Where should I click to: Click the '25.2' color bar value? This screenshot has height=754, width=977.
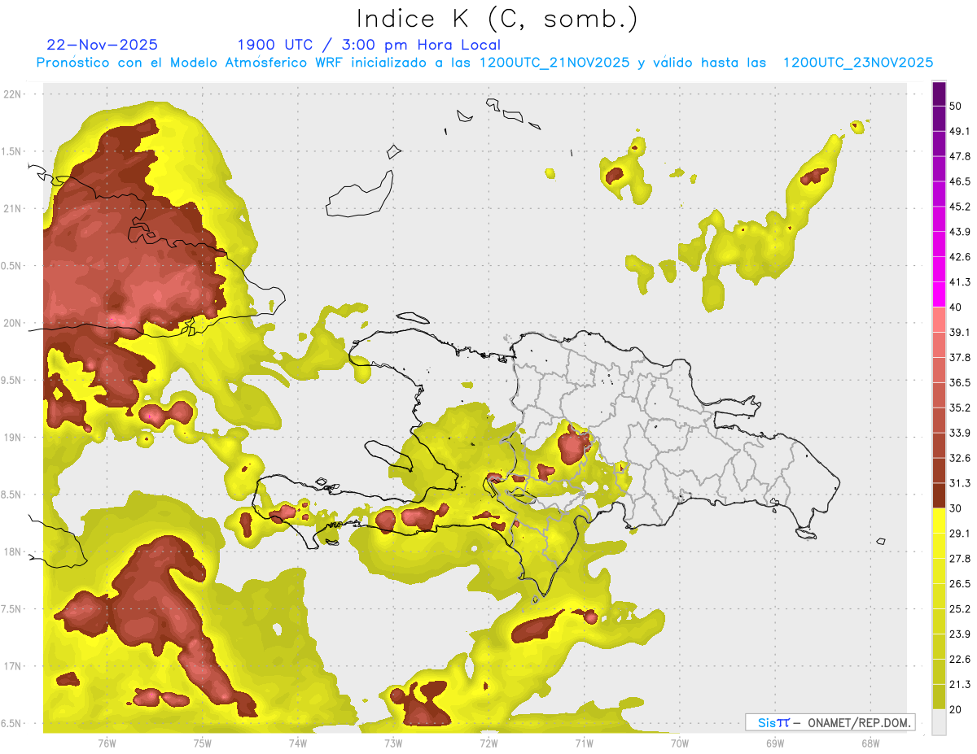coord(960,609)
